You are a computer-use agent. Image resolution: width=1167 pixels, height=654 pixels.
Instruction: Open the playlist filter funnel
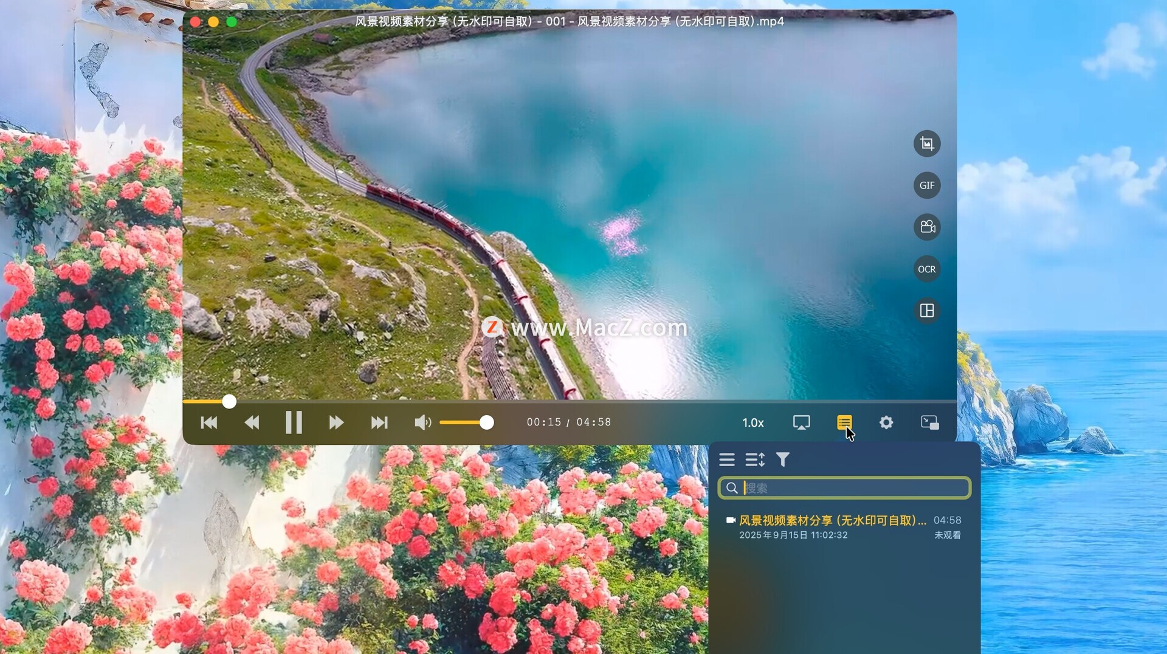(782, 460)
